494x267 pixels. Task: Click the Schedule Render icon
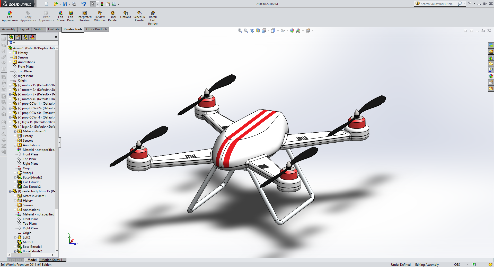[x=139, y=16]
